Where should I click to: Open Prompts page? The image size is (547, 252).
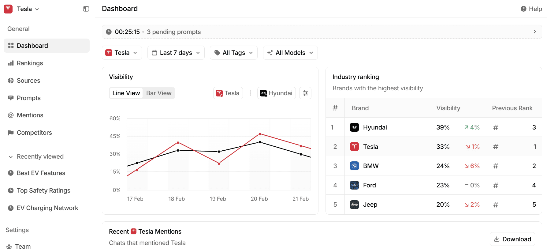tap(47, 98)
